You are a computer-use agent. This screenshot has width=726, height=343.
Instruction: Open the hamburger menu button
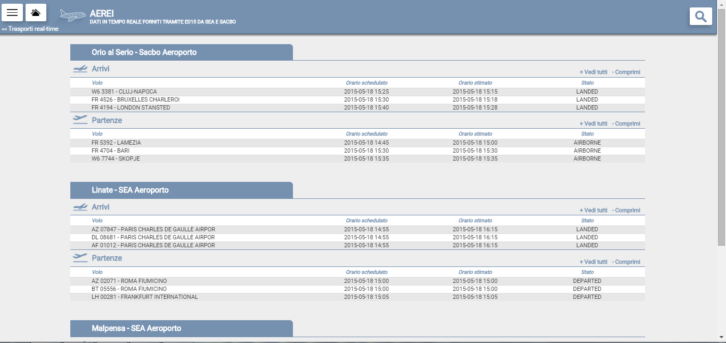(12, 13)
